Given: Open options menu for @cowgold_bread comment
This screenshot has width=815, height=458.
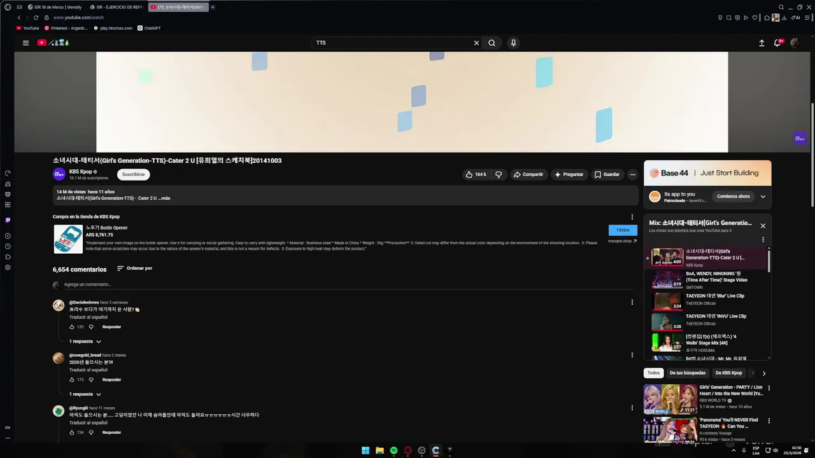Looking at the screenshot, I should 632,355.
